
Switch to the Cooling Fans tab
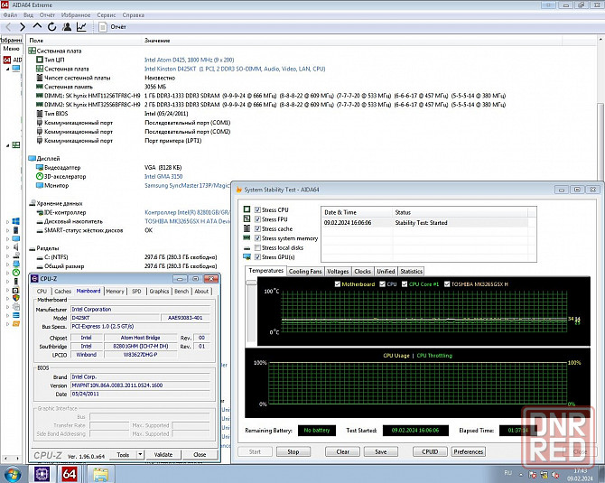(x=305, y=271)
